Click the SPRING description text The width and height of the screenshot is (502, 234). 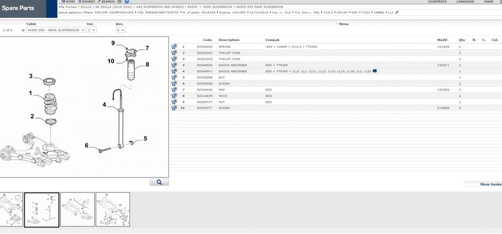pyautogui.click(x=224, y=47)
